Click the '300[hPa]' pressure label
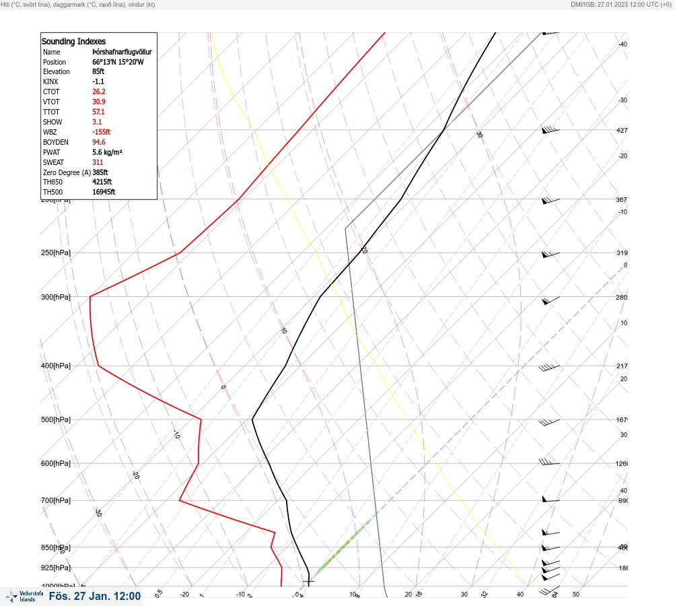This screenshot has width=675, height=606. pos(56,297)
